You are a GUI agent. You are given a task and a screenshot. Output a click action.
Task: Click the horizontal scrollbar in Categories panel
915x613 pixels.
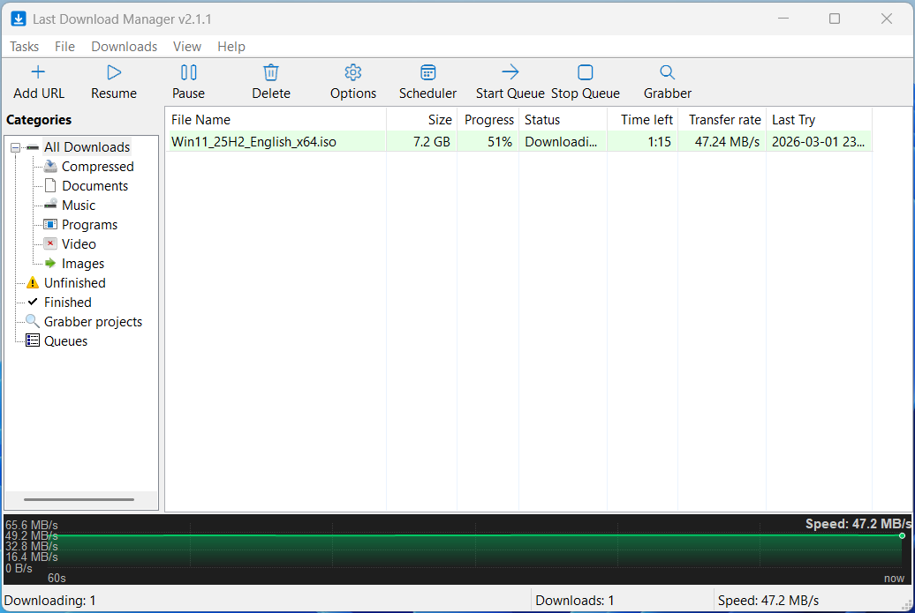point(79,499)
